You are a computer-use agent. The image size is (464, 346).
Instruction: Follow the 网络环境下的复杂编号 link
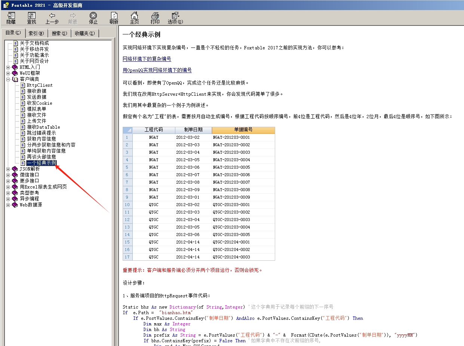point(147,59)
